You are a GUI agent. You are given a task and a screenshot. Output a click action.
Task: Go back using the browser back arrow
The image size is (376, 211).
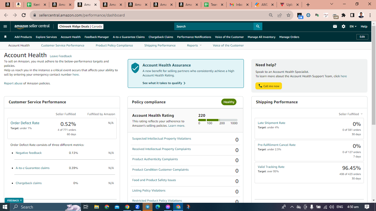(6, 15)
